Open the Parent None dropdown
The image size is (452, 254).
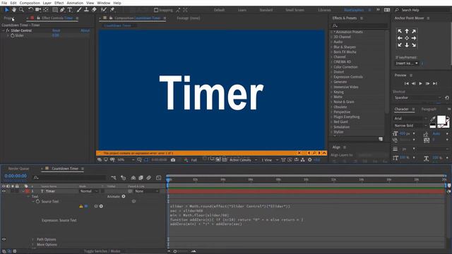[x=147, y=191]
